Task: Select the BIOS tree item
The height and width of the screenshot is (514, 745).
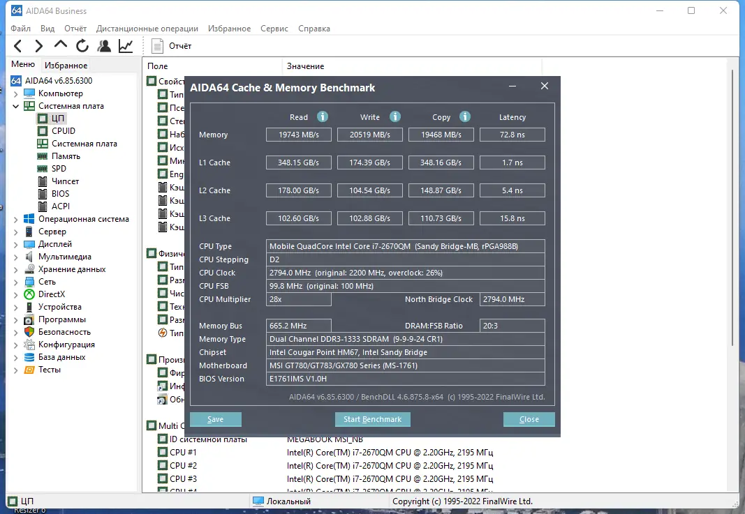Action: (60, 194)
